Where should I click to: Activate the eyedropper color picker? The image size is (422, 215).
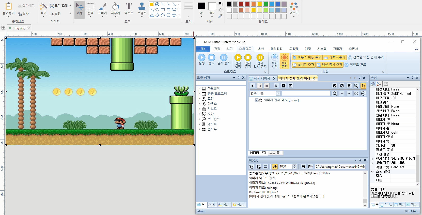point(220,16)
